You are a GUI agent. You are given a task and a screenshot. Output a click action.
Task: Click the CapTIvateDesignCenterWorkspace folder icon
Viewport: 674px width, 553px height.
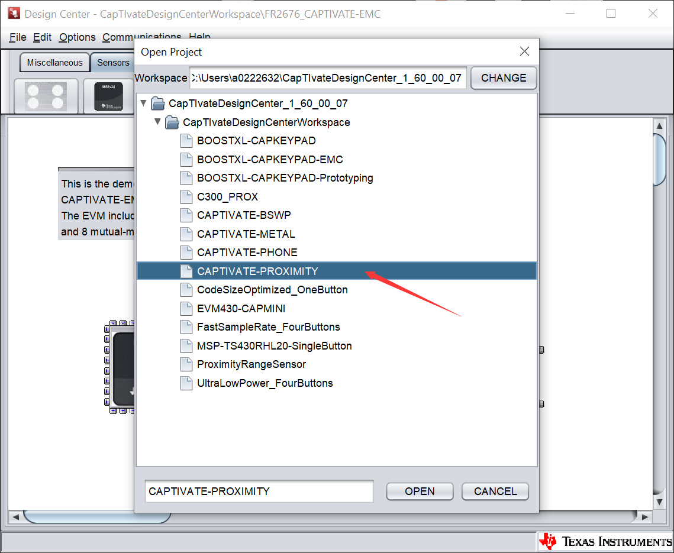pyautogui.click(x=172, y=122)
